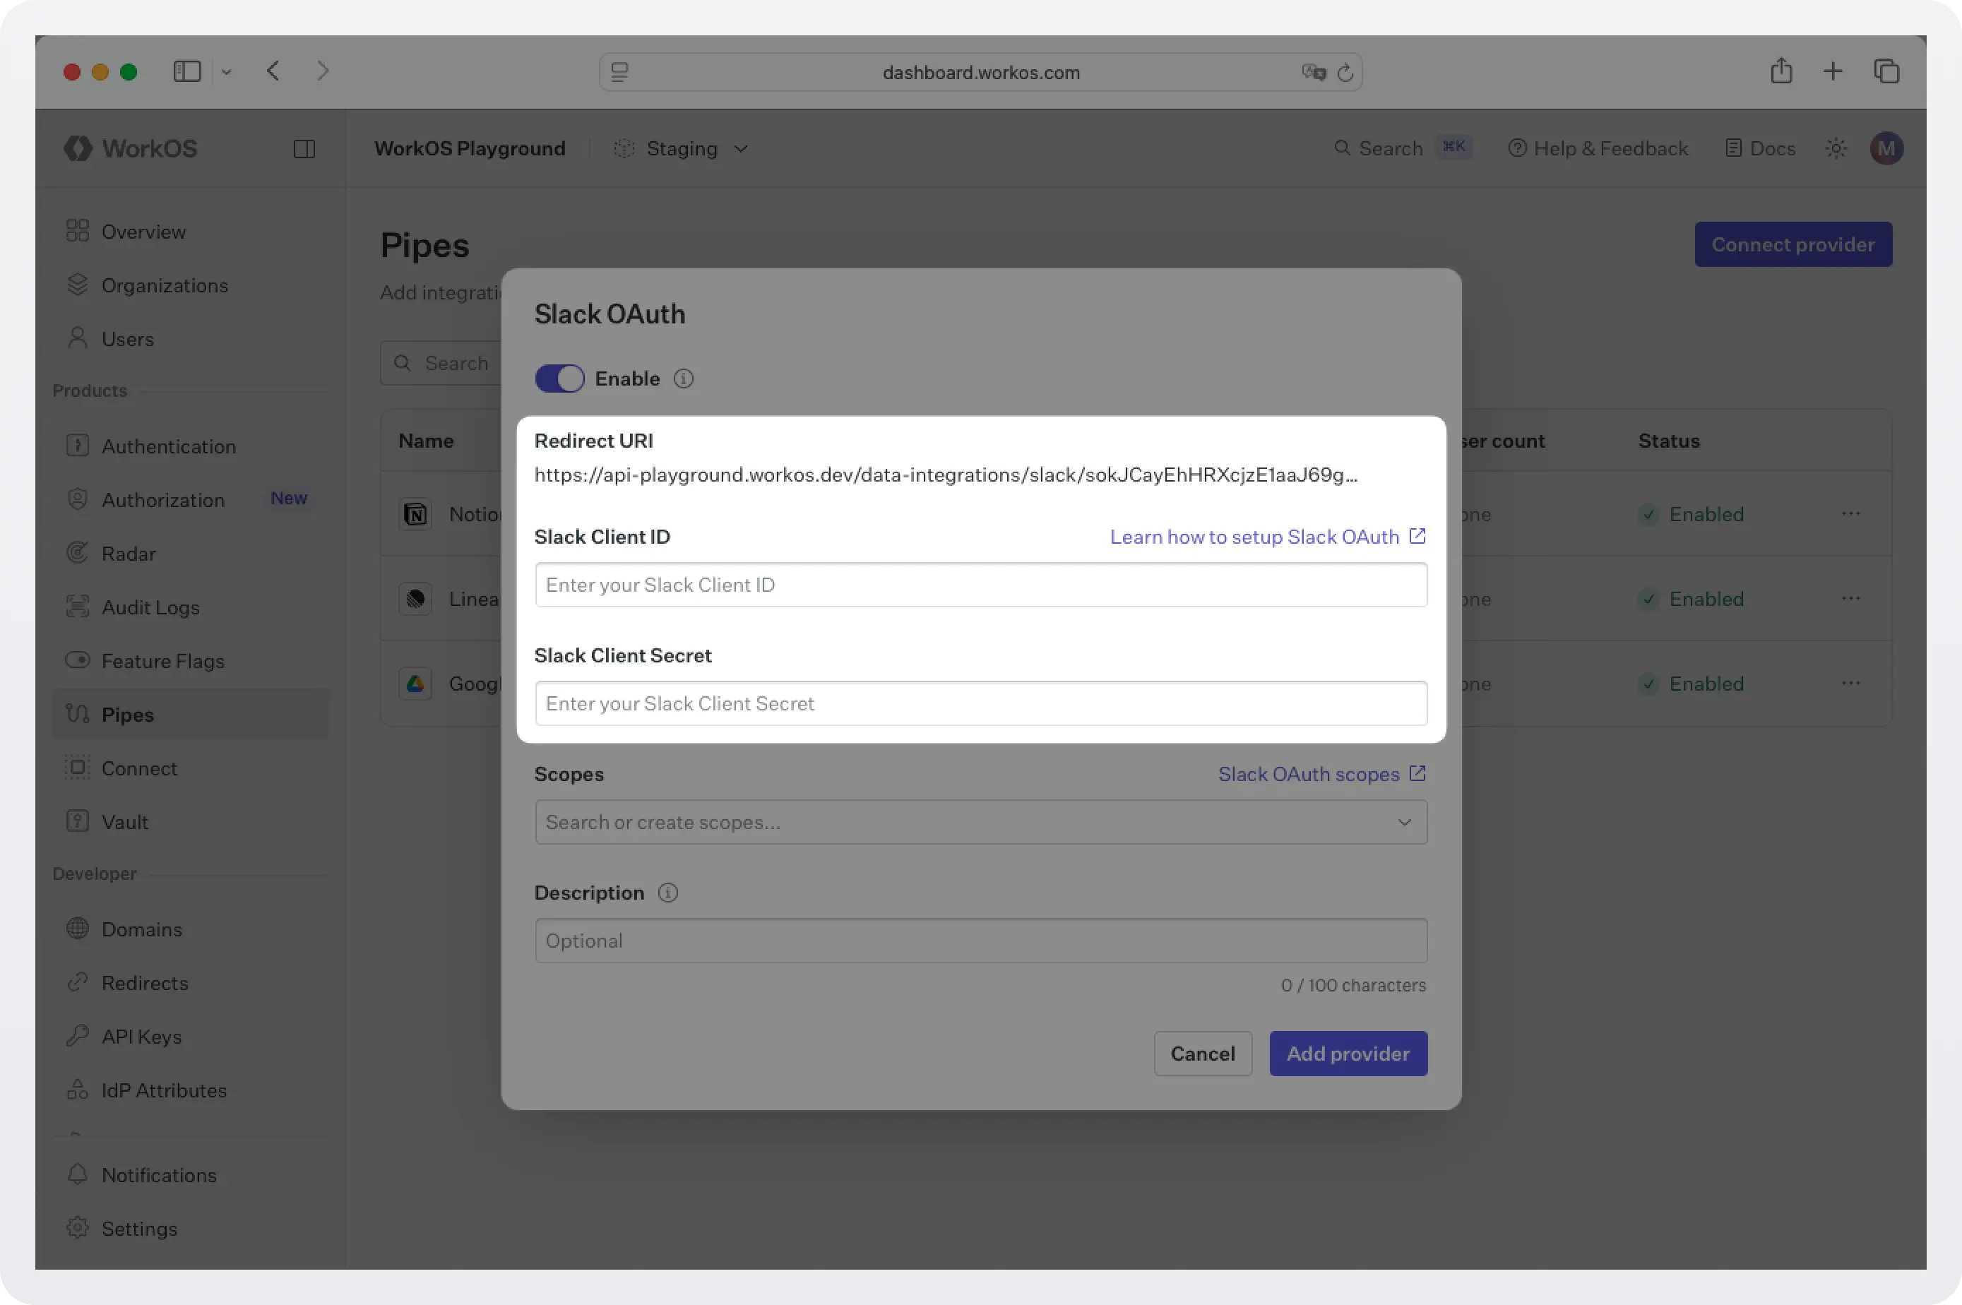Open the browser tab chevron dropdown
The image size is (1962, 1305).
tap(227, 71)
